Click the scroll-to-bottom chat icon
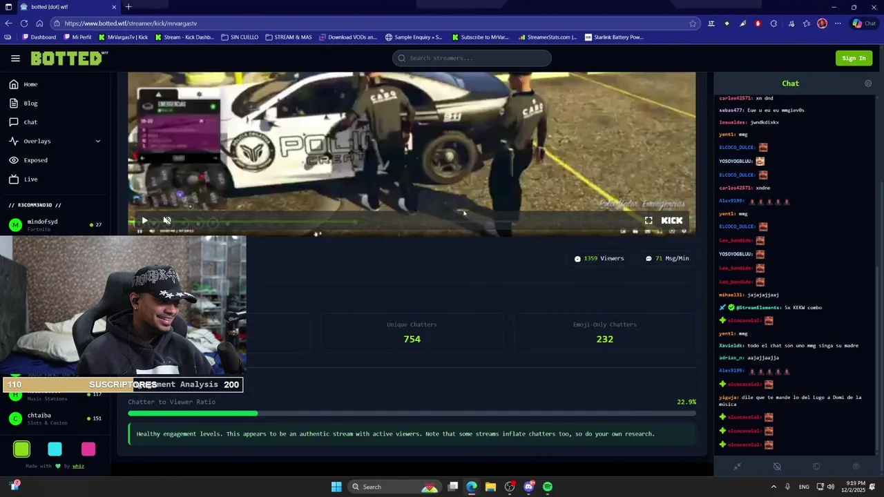The width and height of the screenshot is (884, 497). point(856,467)
